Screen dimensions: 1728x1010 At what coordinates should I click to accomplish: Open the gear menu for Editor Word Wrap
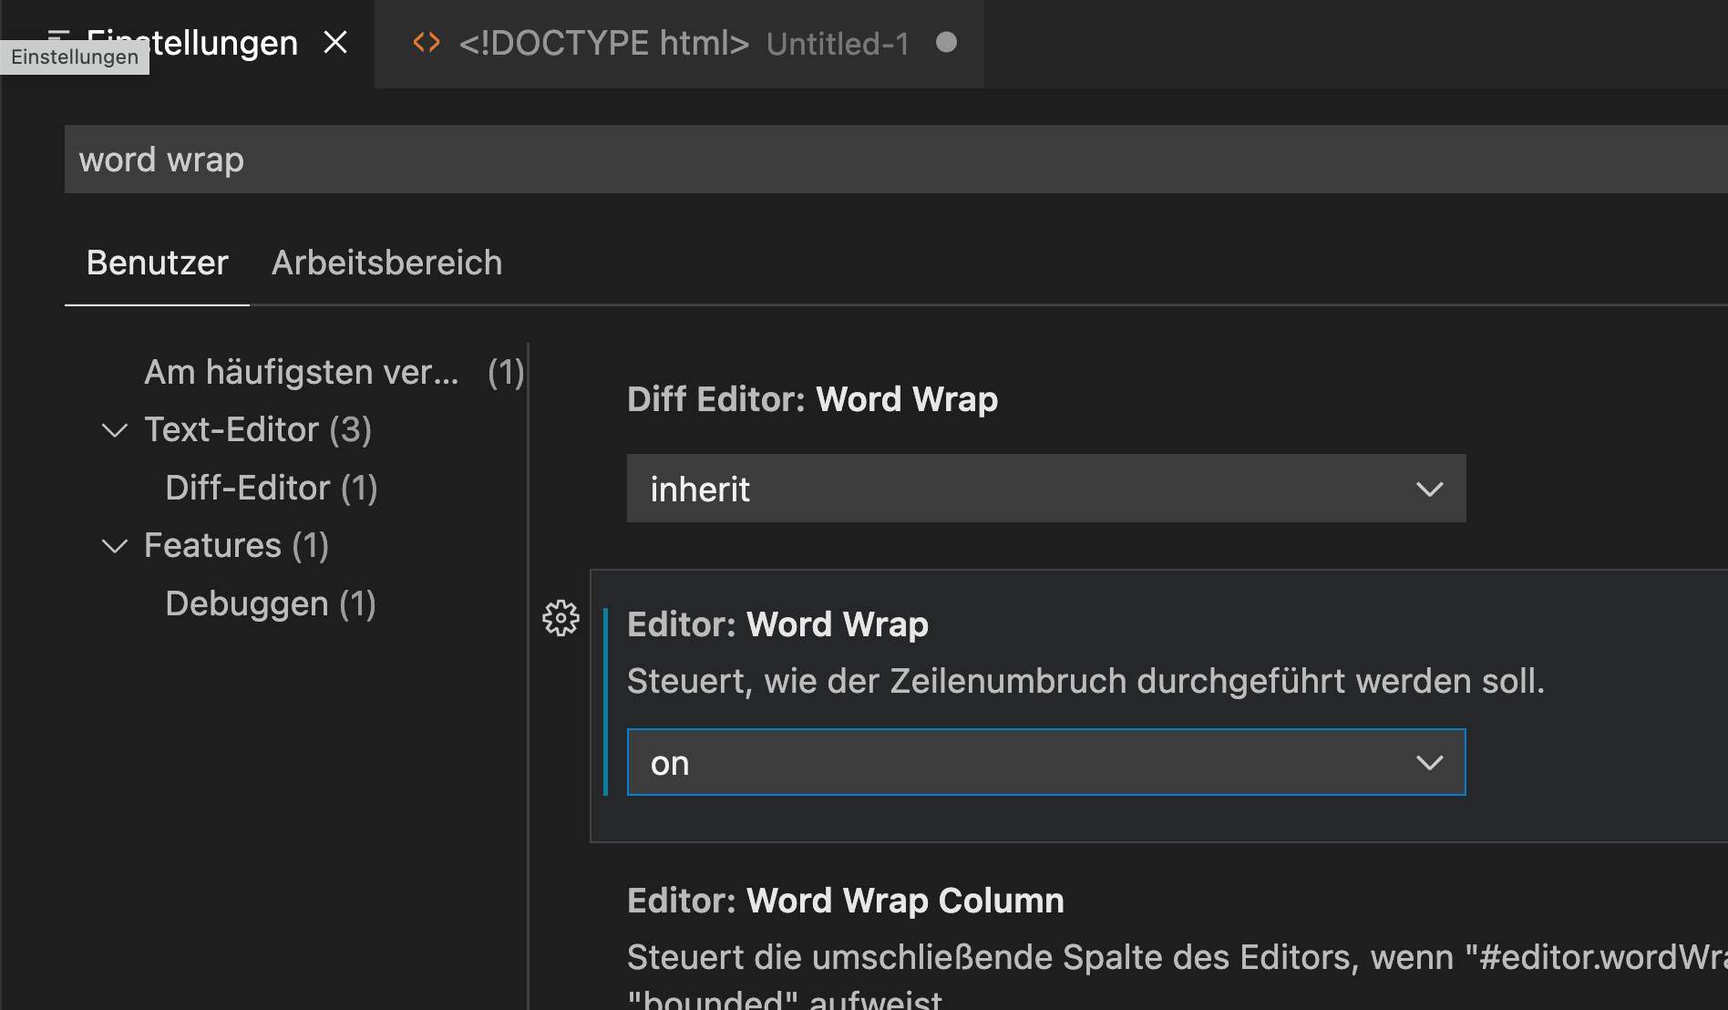561,618
